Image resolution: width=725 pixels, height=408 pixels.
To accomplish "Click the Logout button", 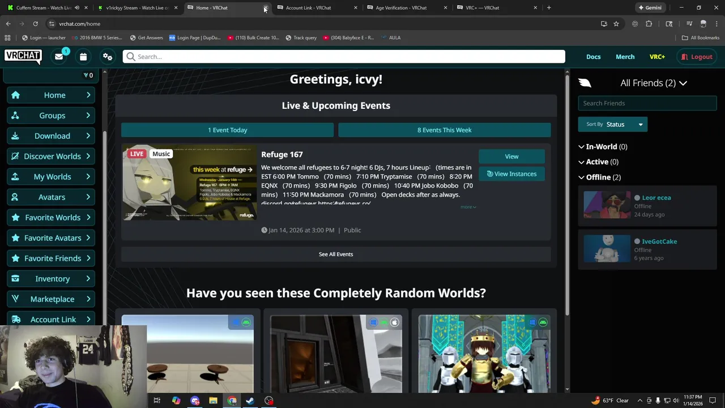I will coord(697,57).
